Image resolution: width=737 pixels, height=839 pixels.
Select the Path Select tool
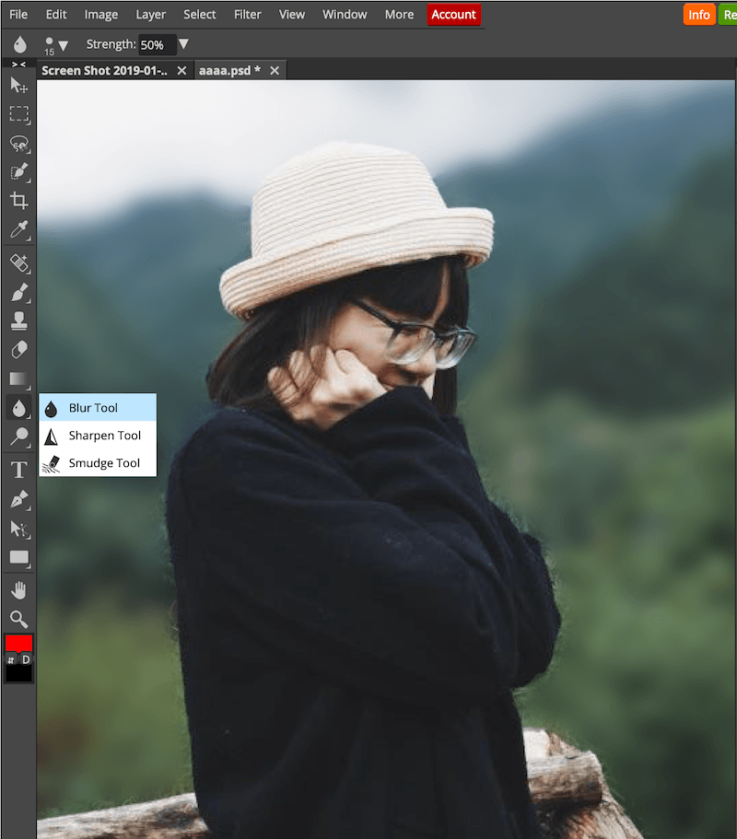pyautogui.click(x=18, y=529)
